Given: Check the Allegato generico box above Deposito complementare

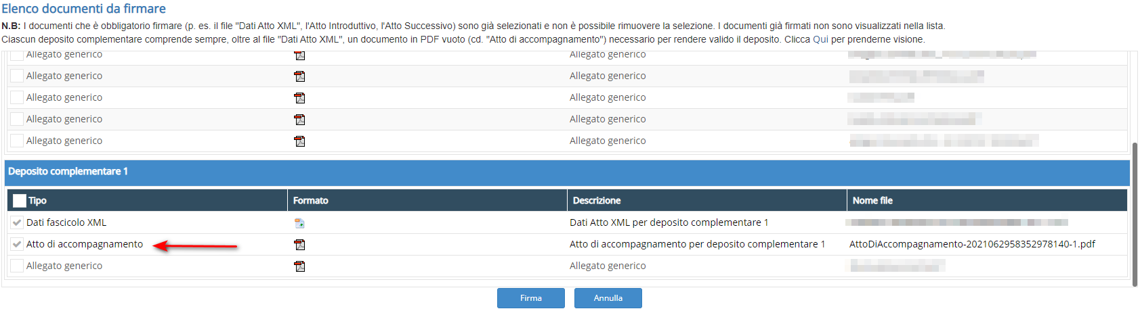Looking at the screenshot, I should [17, 141].
